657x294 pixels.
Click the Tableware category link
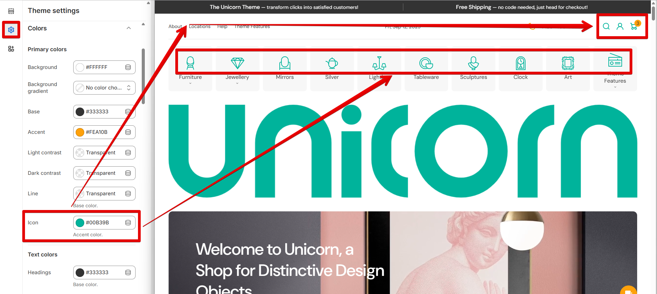point(426,77)
